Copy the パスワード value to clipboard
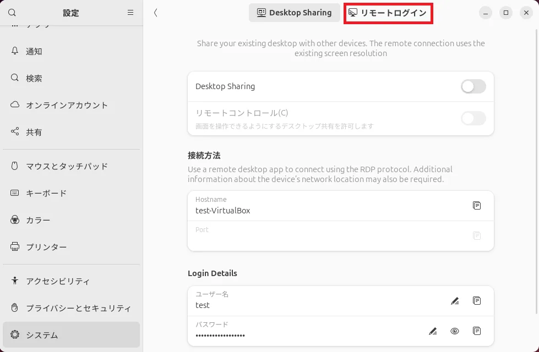 (477, 331)
